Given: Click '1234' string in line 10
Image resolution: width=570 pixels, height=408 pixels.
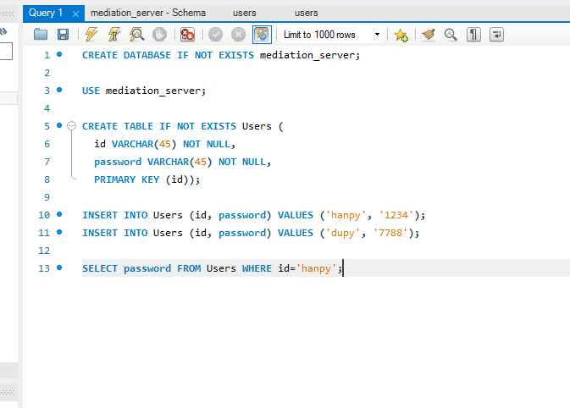Looking at the screenshot, I should [x=396, y=215].
